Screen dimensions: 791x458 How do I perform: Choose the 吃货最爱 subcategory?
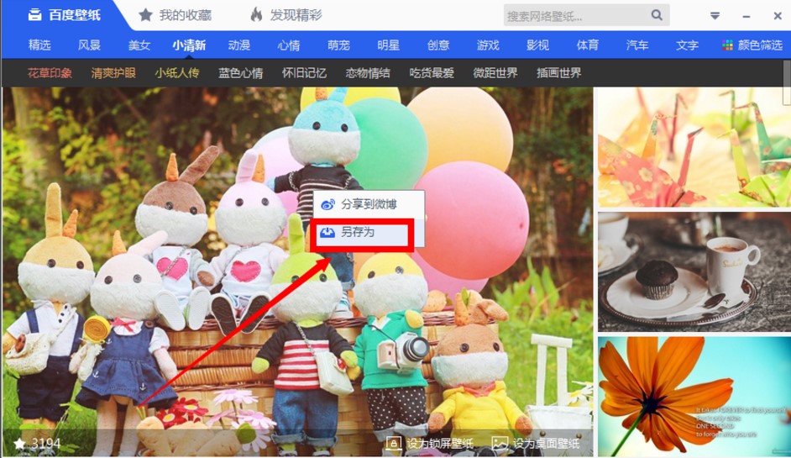tap(432, 73)
